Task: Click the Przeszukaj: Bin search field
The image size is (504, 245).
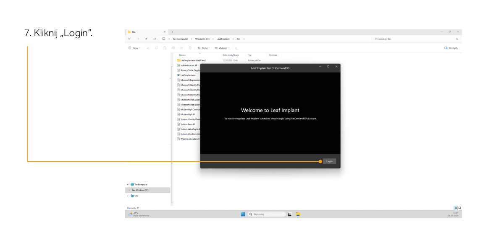Action: click(x=416, y=39)
